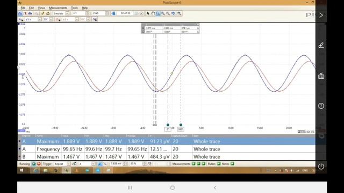The image size is (344, 193).
Task: Open the Help menu
Action: point(85,8)
